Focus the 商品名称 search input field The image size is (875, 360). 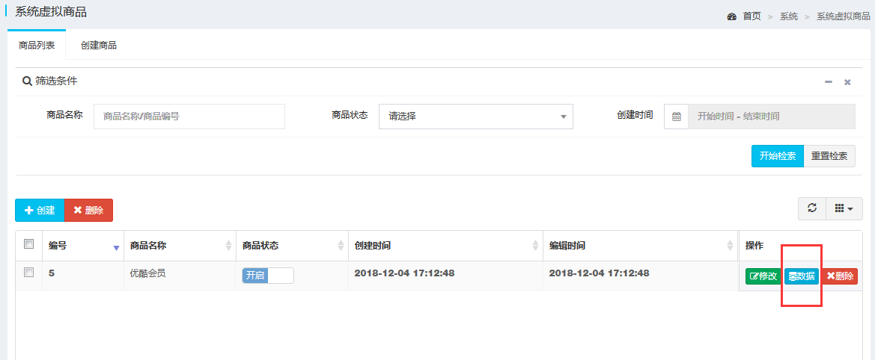click(189, 117)
